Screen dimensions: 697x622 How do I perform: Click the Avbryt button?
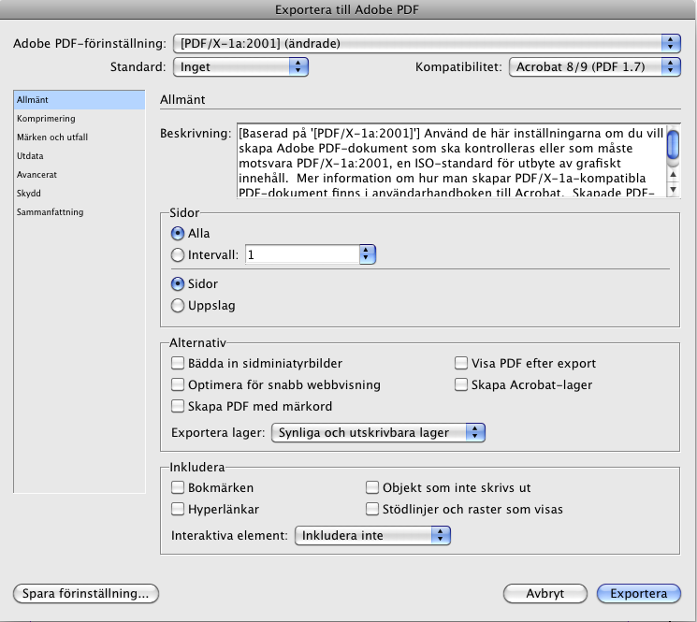coord(545,594)
